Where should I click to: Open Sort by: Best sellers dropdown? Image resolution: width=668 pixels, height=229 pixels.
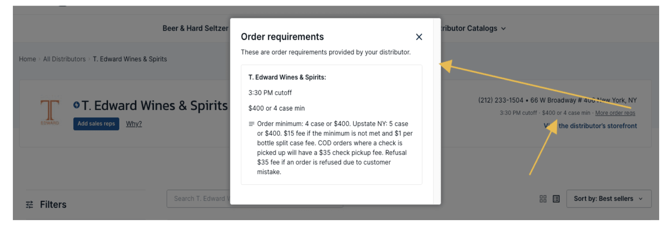point(609,199)
